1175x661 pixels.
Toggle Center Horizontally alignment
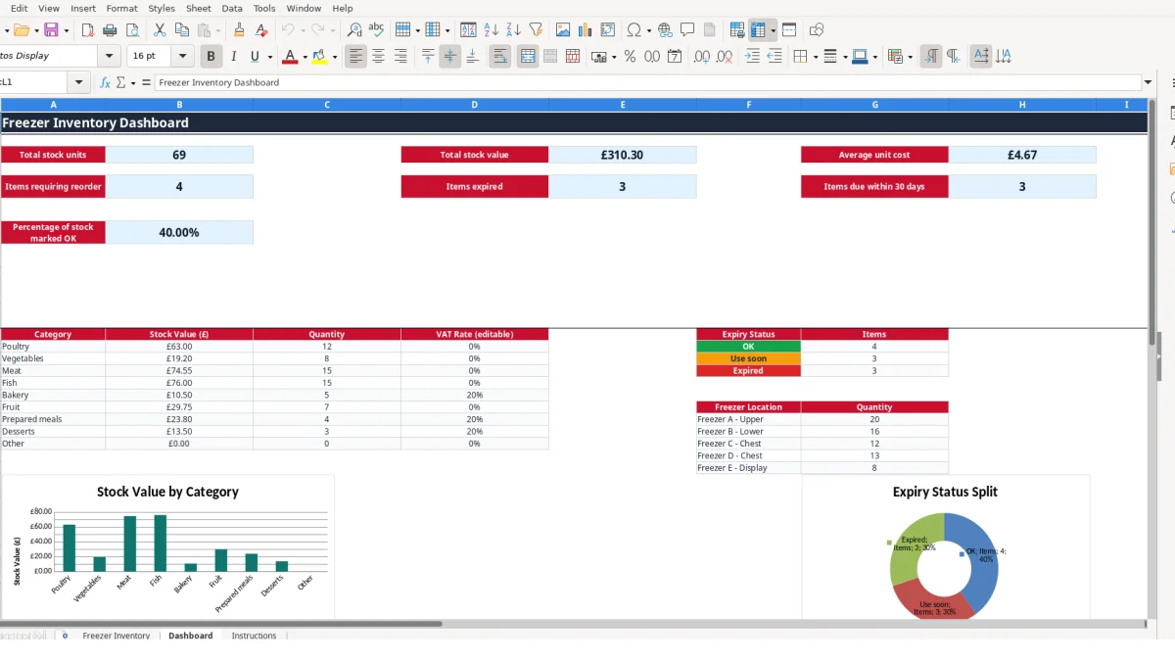tap(378, 57)
